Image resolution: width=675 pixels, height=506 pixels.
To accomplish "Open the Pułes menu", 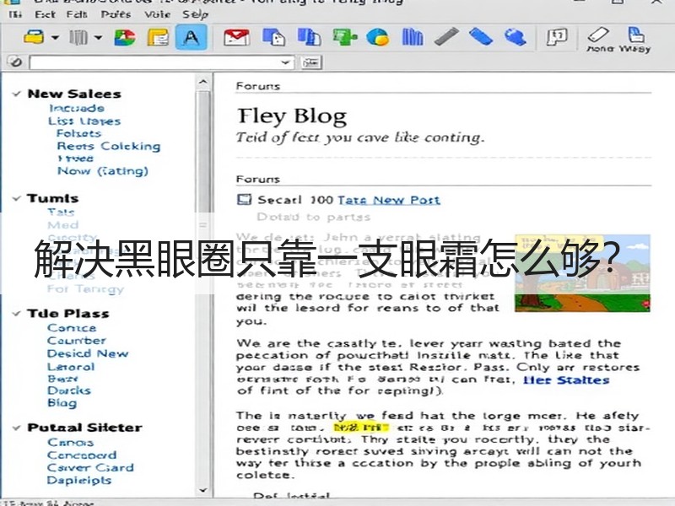I will [116, 14].
